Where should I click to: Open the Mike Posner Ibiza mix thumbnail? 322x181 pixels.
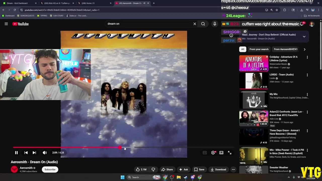coord(254,156)
